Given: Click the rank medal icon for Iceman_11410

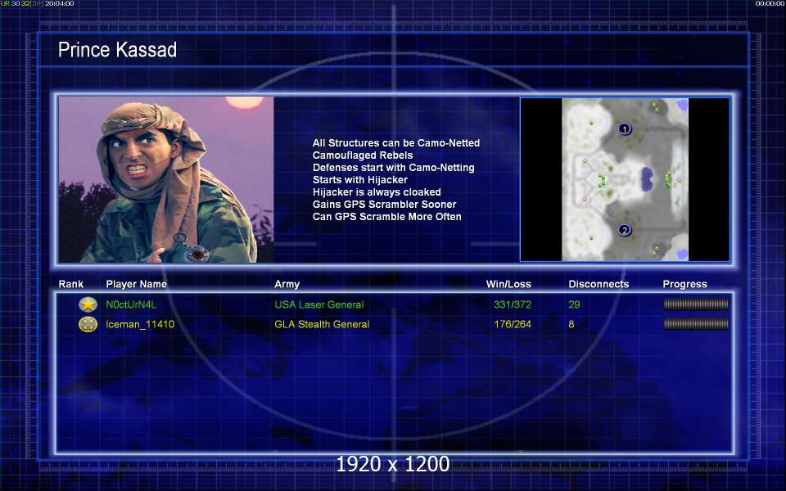Looking at the screenshot, I should [x=88, y=324].
